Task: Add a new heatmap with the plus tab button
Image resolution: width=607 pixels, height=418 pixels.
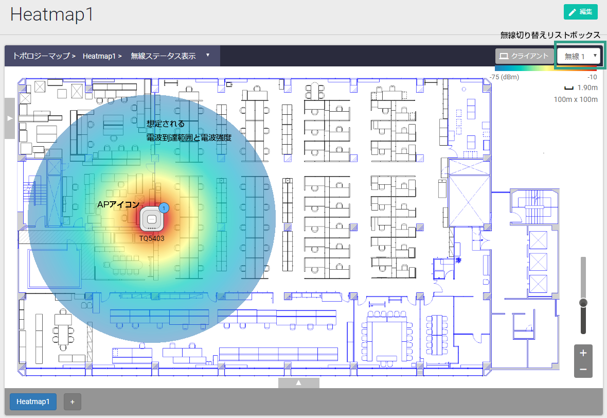Action: point(73,402)
